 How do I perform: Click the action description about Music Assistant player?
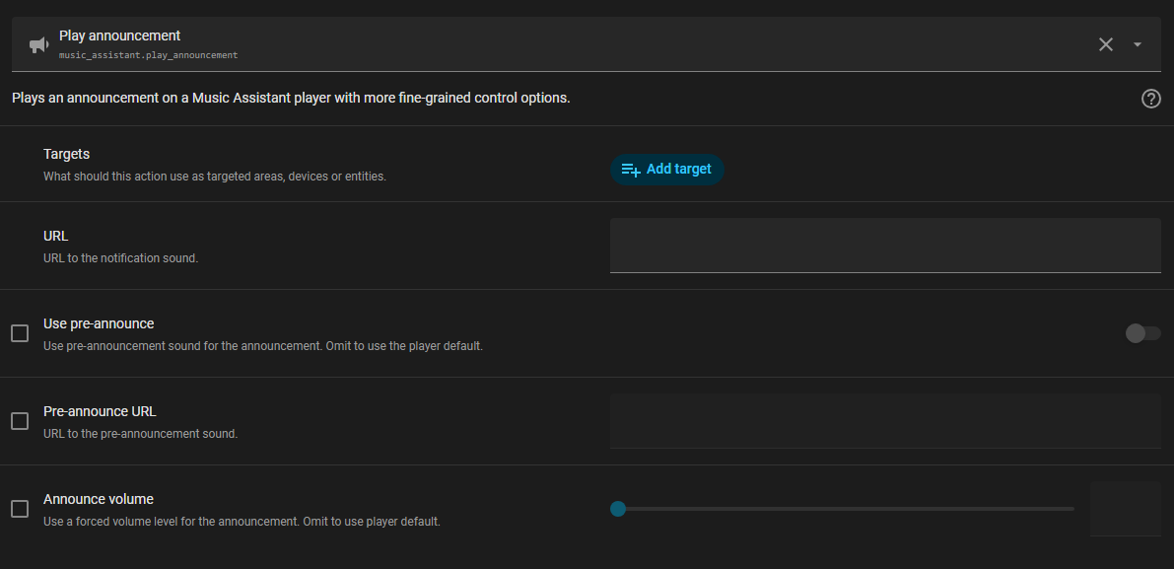pos(291,99)
